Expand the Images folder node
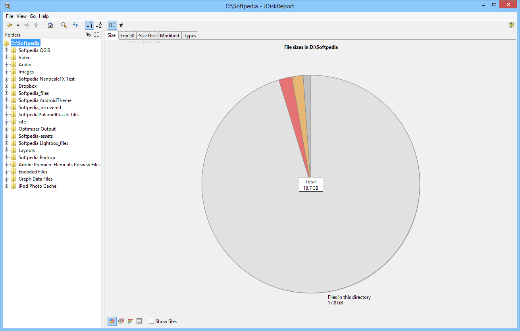Screen dimensions: 520x331 [x=6, y=72]
